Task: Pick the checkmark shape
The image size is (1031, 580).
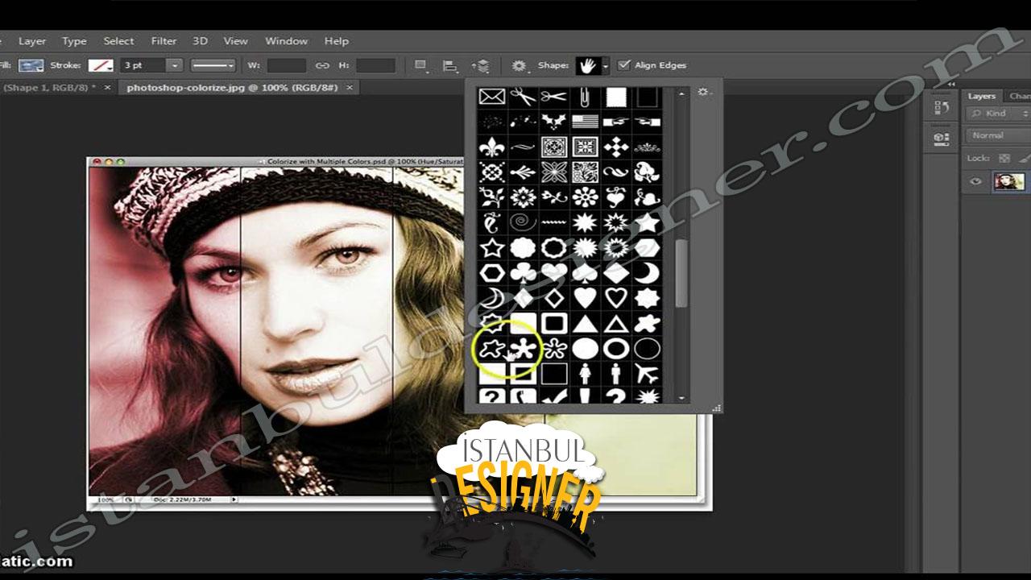Action: tap(554, 396)
